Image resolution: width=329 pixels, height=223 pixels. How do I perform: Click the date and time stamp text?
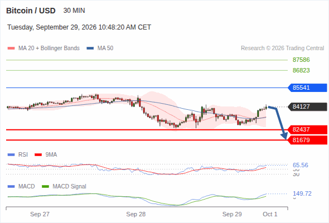[x=79, y=27]
